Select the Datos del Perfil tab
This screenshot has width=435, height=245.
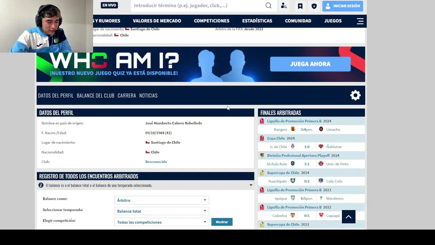coord(56,95)
